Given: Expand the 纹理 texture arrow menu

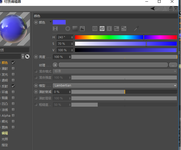Looking at the screenshot, I should pyautogui.click(x=55, y=65).
